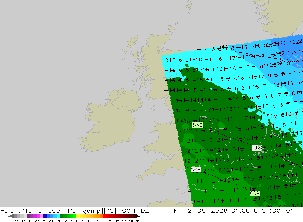Click the 560 contour label with green background
This screenshot has height=222, width=303.
tap(198, 125)
